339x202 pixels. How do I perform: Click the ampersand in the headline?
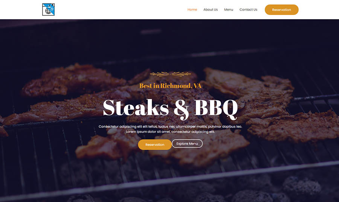point(181,109)
